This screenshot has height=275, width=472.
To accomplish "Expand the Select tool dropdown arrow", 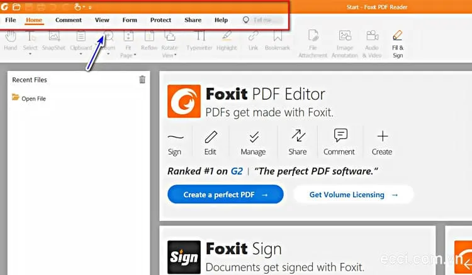I will pos(30,55).
